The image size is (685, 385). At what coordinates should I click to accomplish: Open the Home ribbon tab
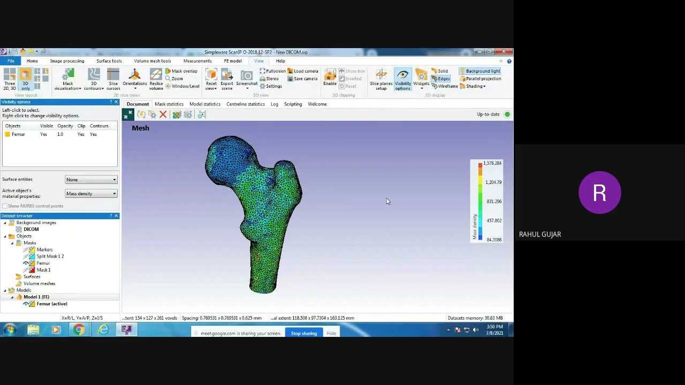tap(32, 61)
